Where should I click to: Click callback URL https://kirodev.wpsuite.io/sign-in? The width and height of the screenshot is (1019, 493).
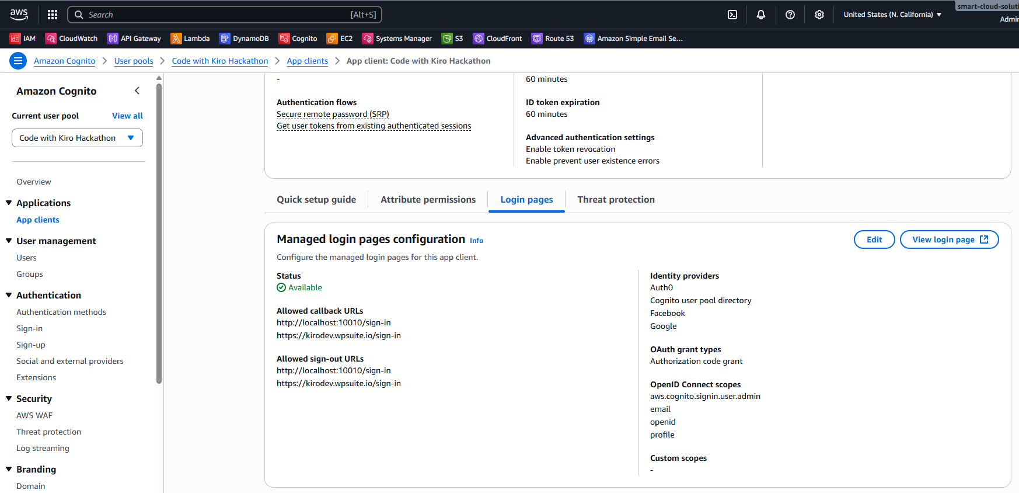click(x=338, y=335)
